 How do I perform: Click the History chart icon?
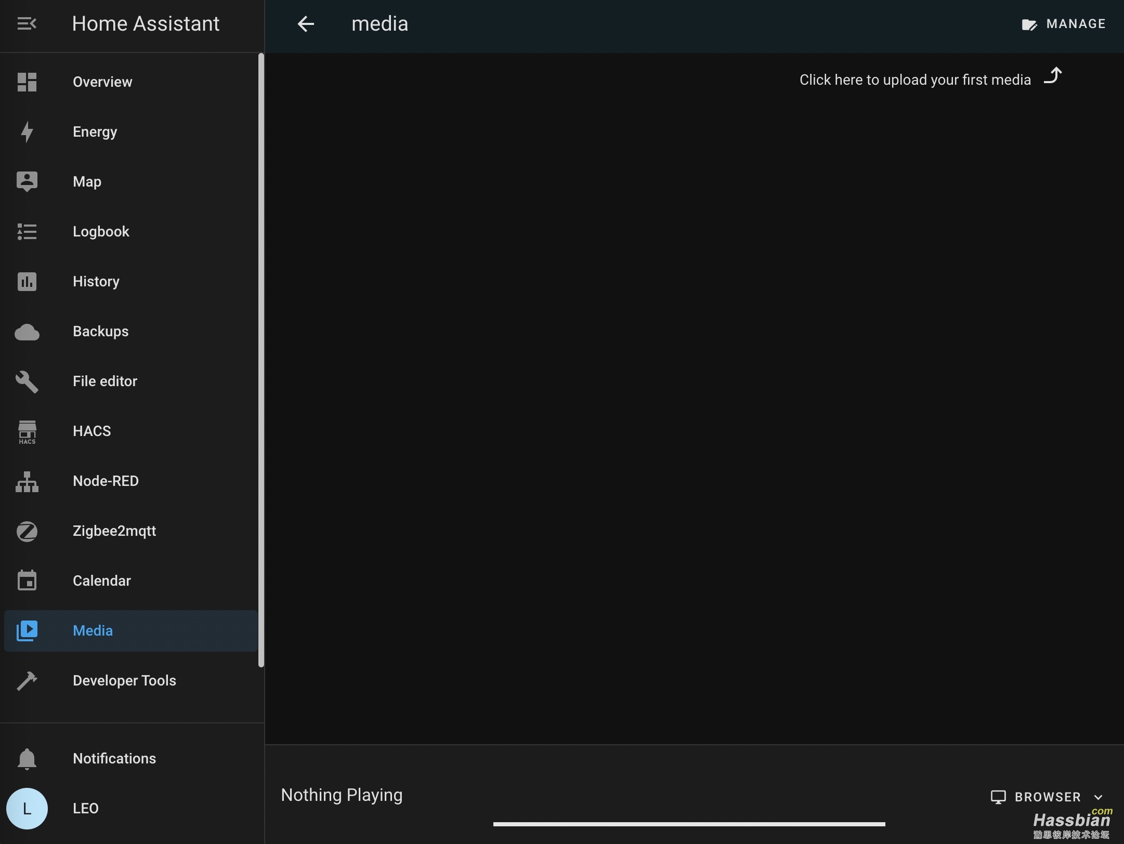click(x=27, y=282)
